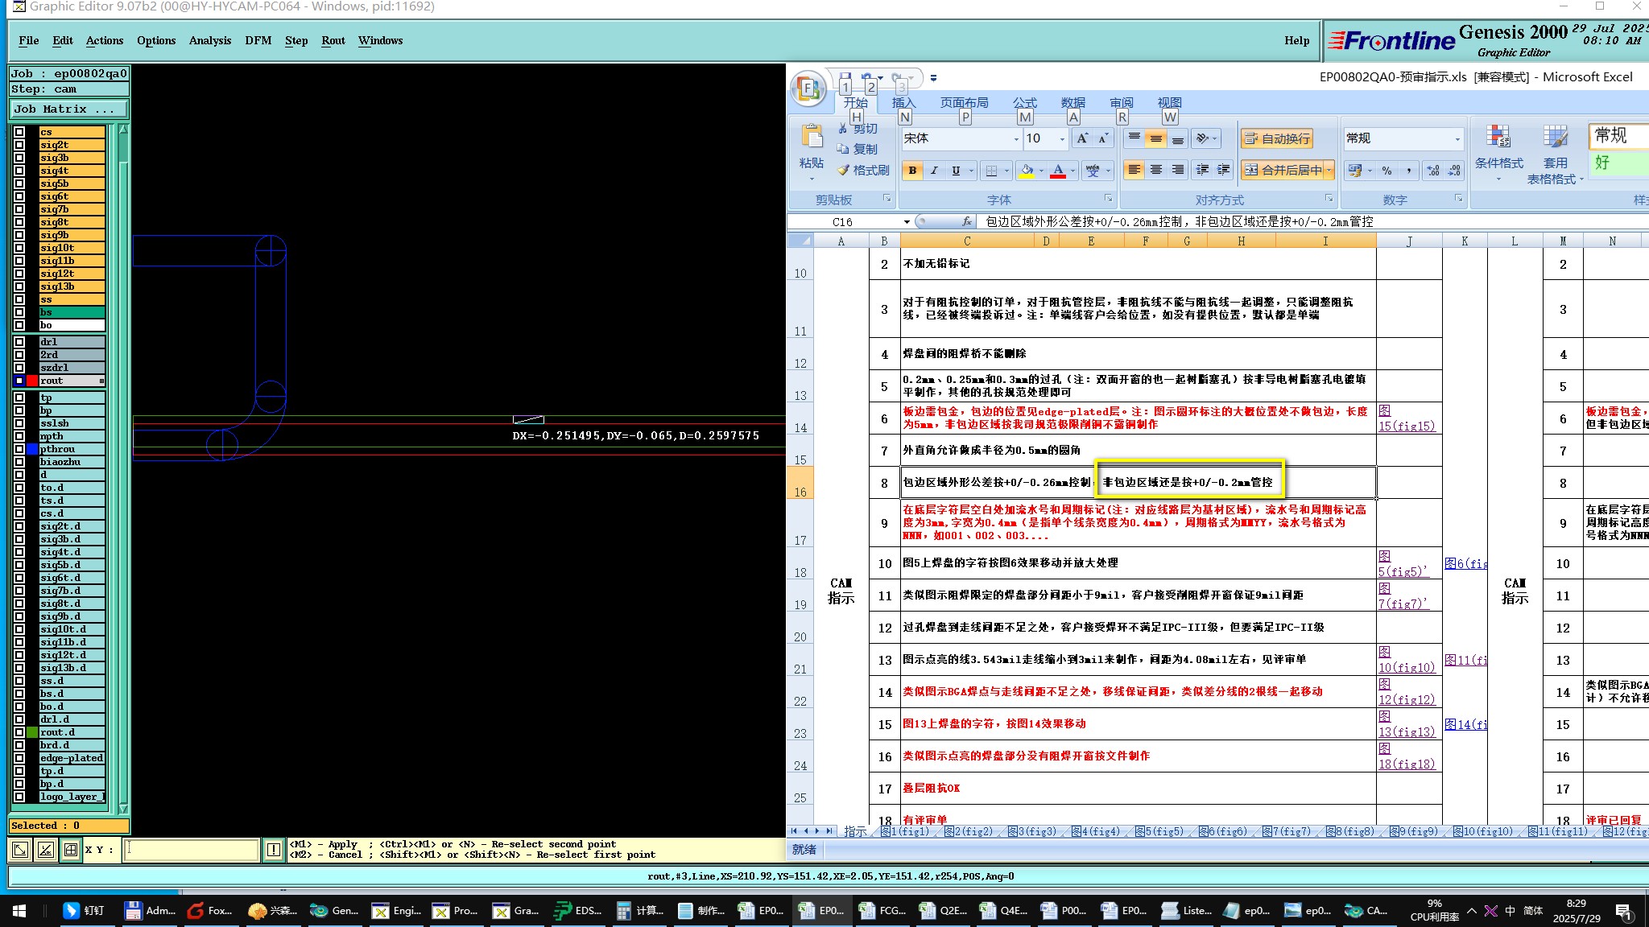Click the increase font size icon

click(x=1083, y=138)
